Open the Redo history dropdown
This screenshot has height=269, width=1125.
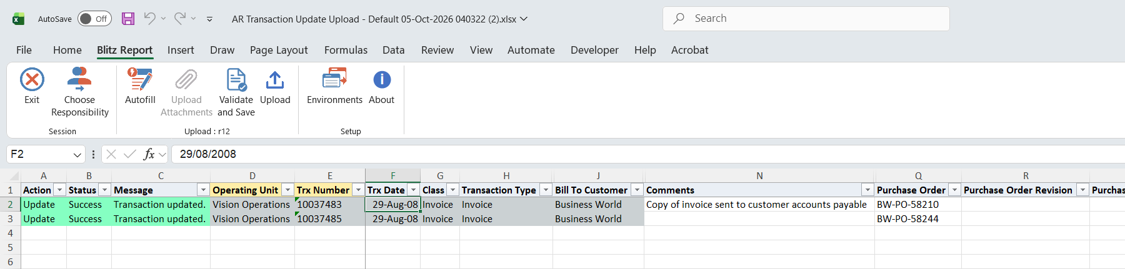pyautogui.click(x=193, y=19)
